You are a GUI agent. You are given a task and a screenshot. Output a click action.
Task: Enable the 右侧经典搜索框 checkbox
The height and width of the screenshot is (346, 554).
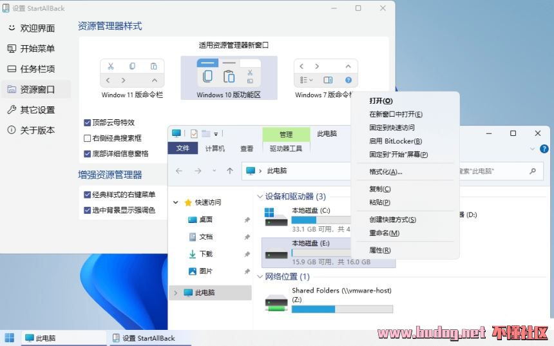[x=88, y=138]
